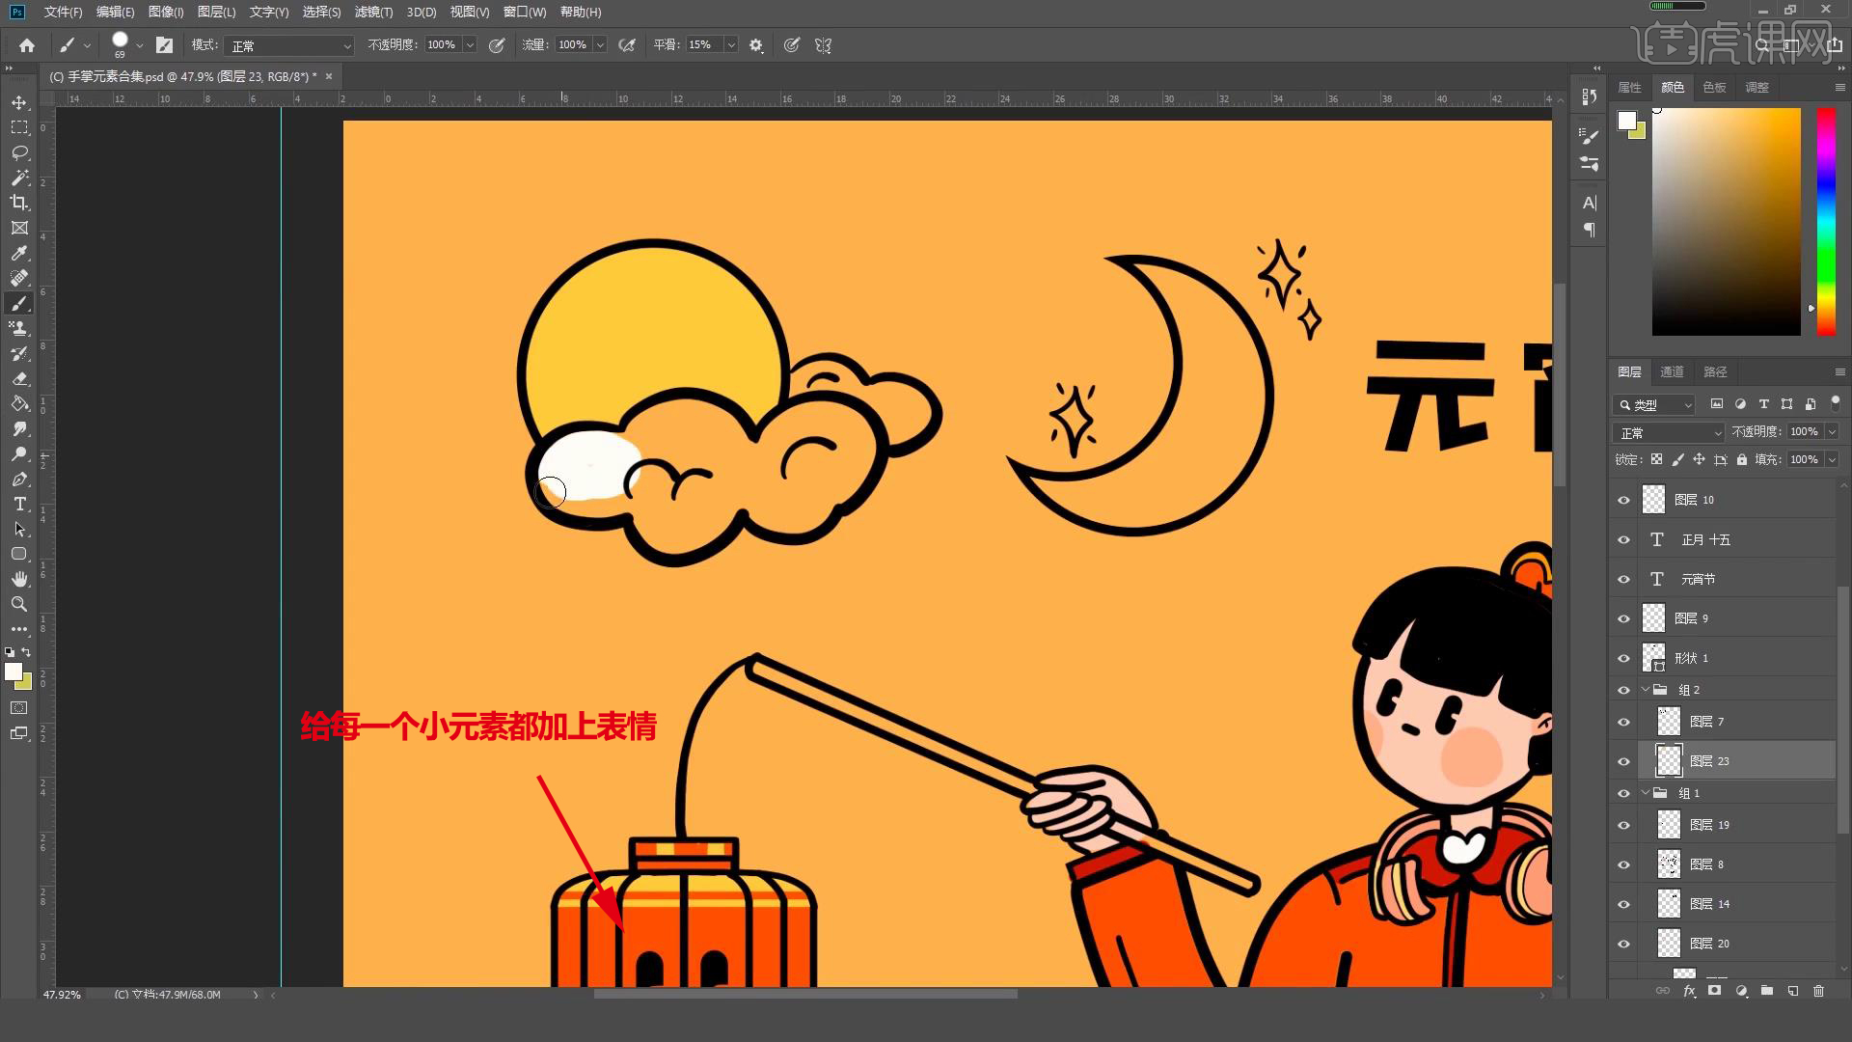This screenshot has height=1042, width=1852.
Task: Switch to 路径 tab
Action: tap(1715, 371)
